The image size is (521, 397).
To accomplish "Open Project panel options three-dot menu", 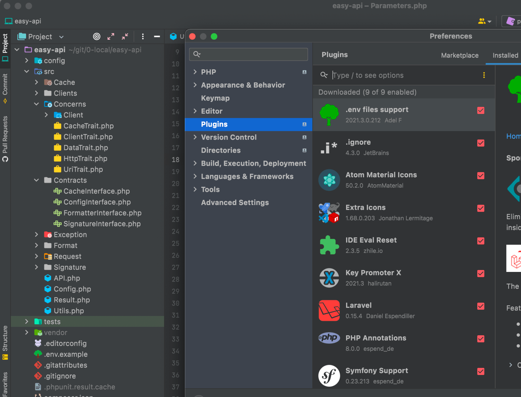I will click(143, 37).
